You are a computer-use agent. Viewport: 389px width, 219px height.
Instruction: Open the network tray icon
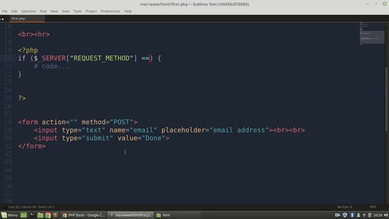[x=364, y=215]
